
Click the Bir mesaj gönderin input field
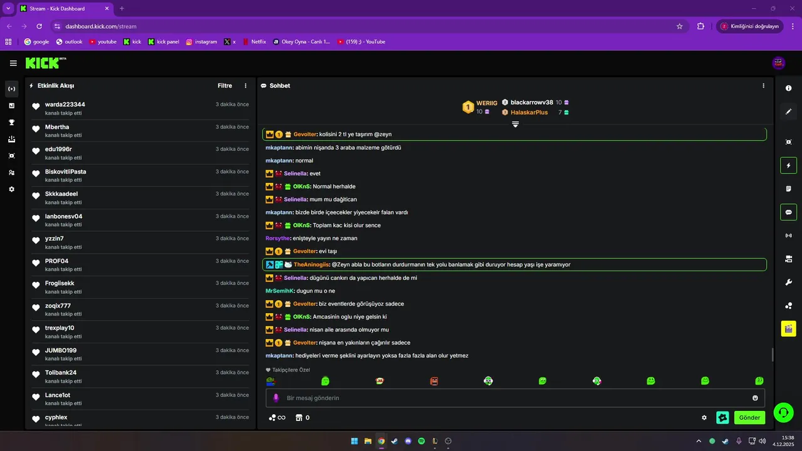coord(515,398)
